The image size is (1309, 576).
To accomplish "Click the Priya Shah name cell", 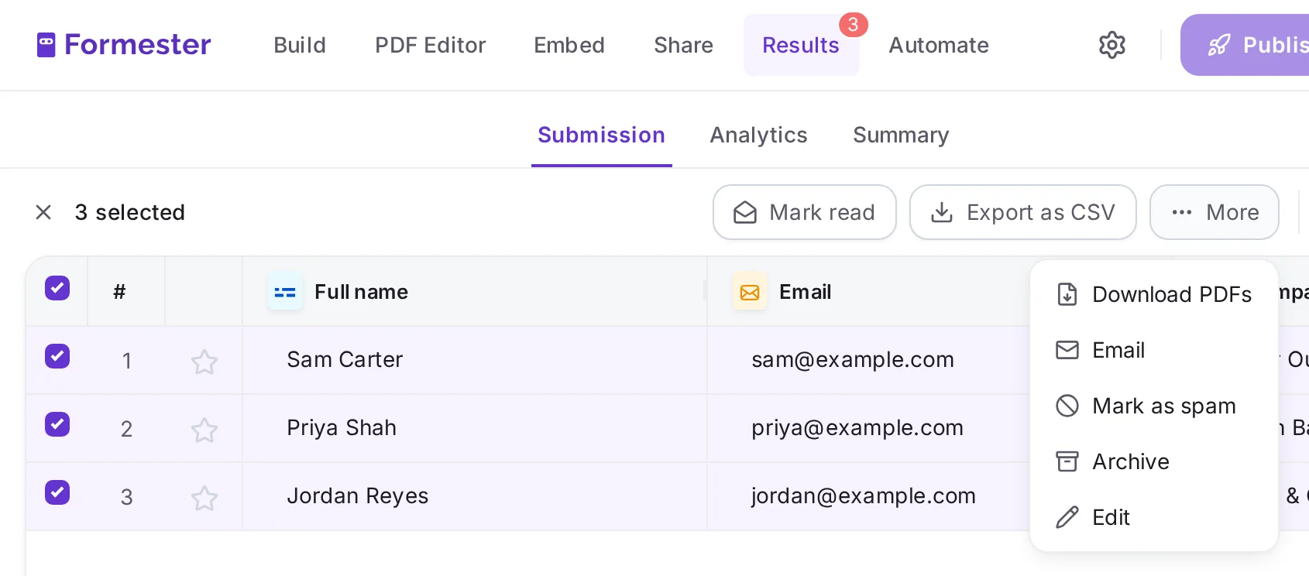I will [475, 428].
